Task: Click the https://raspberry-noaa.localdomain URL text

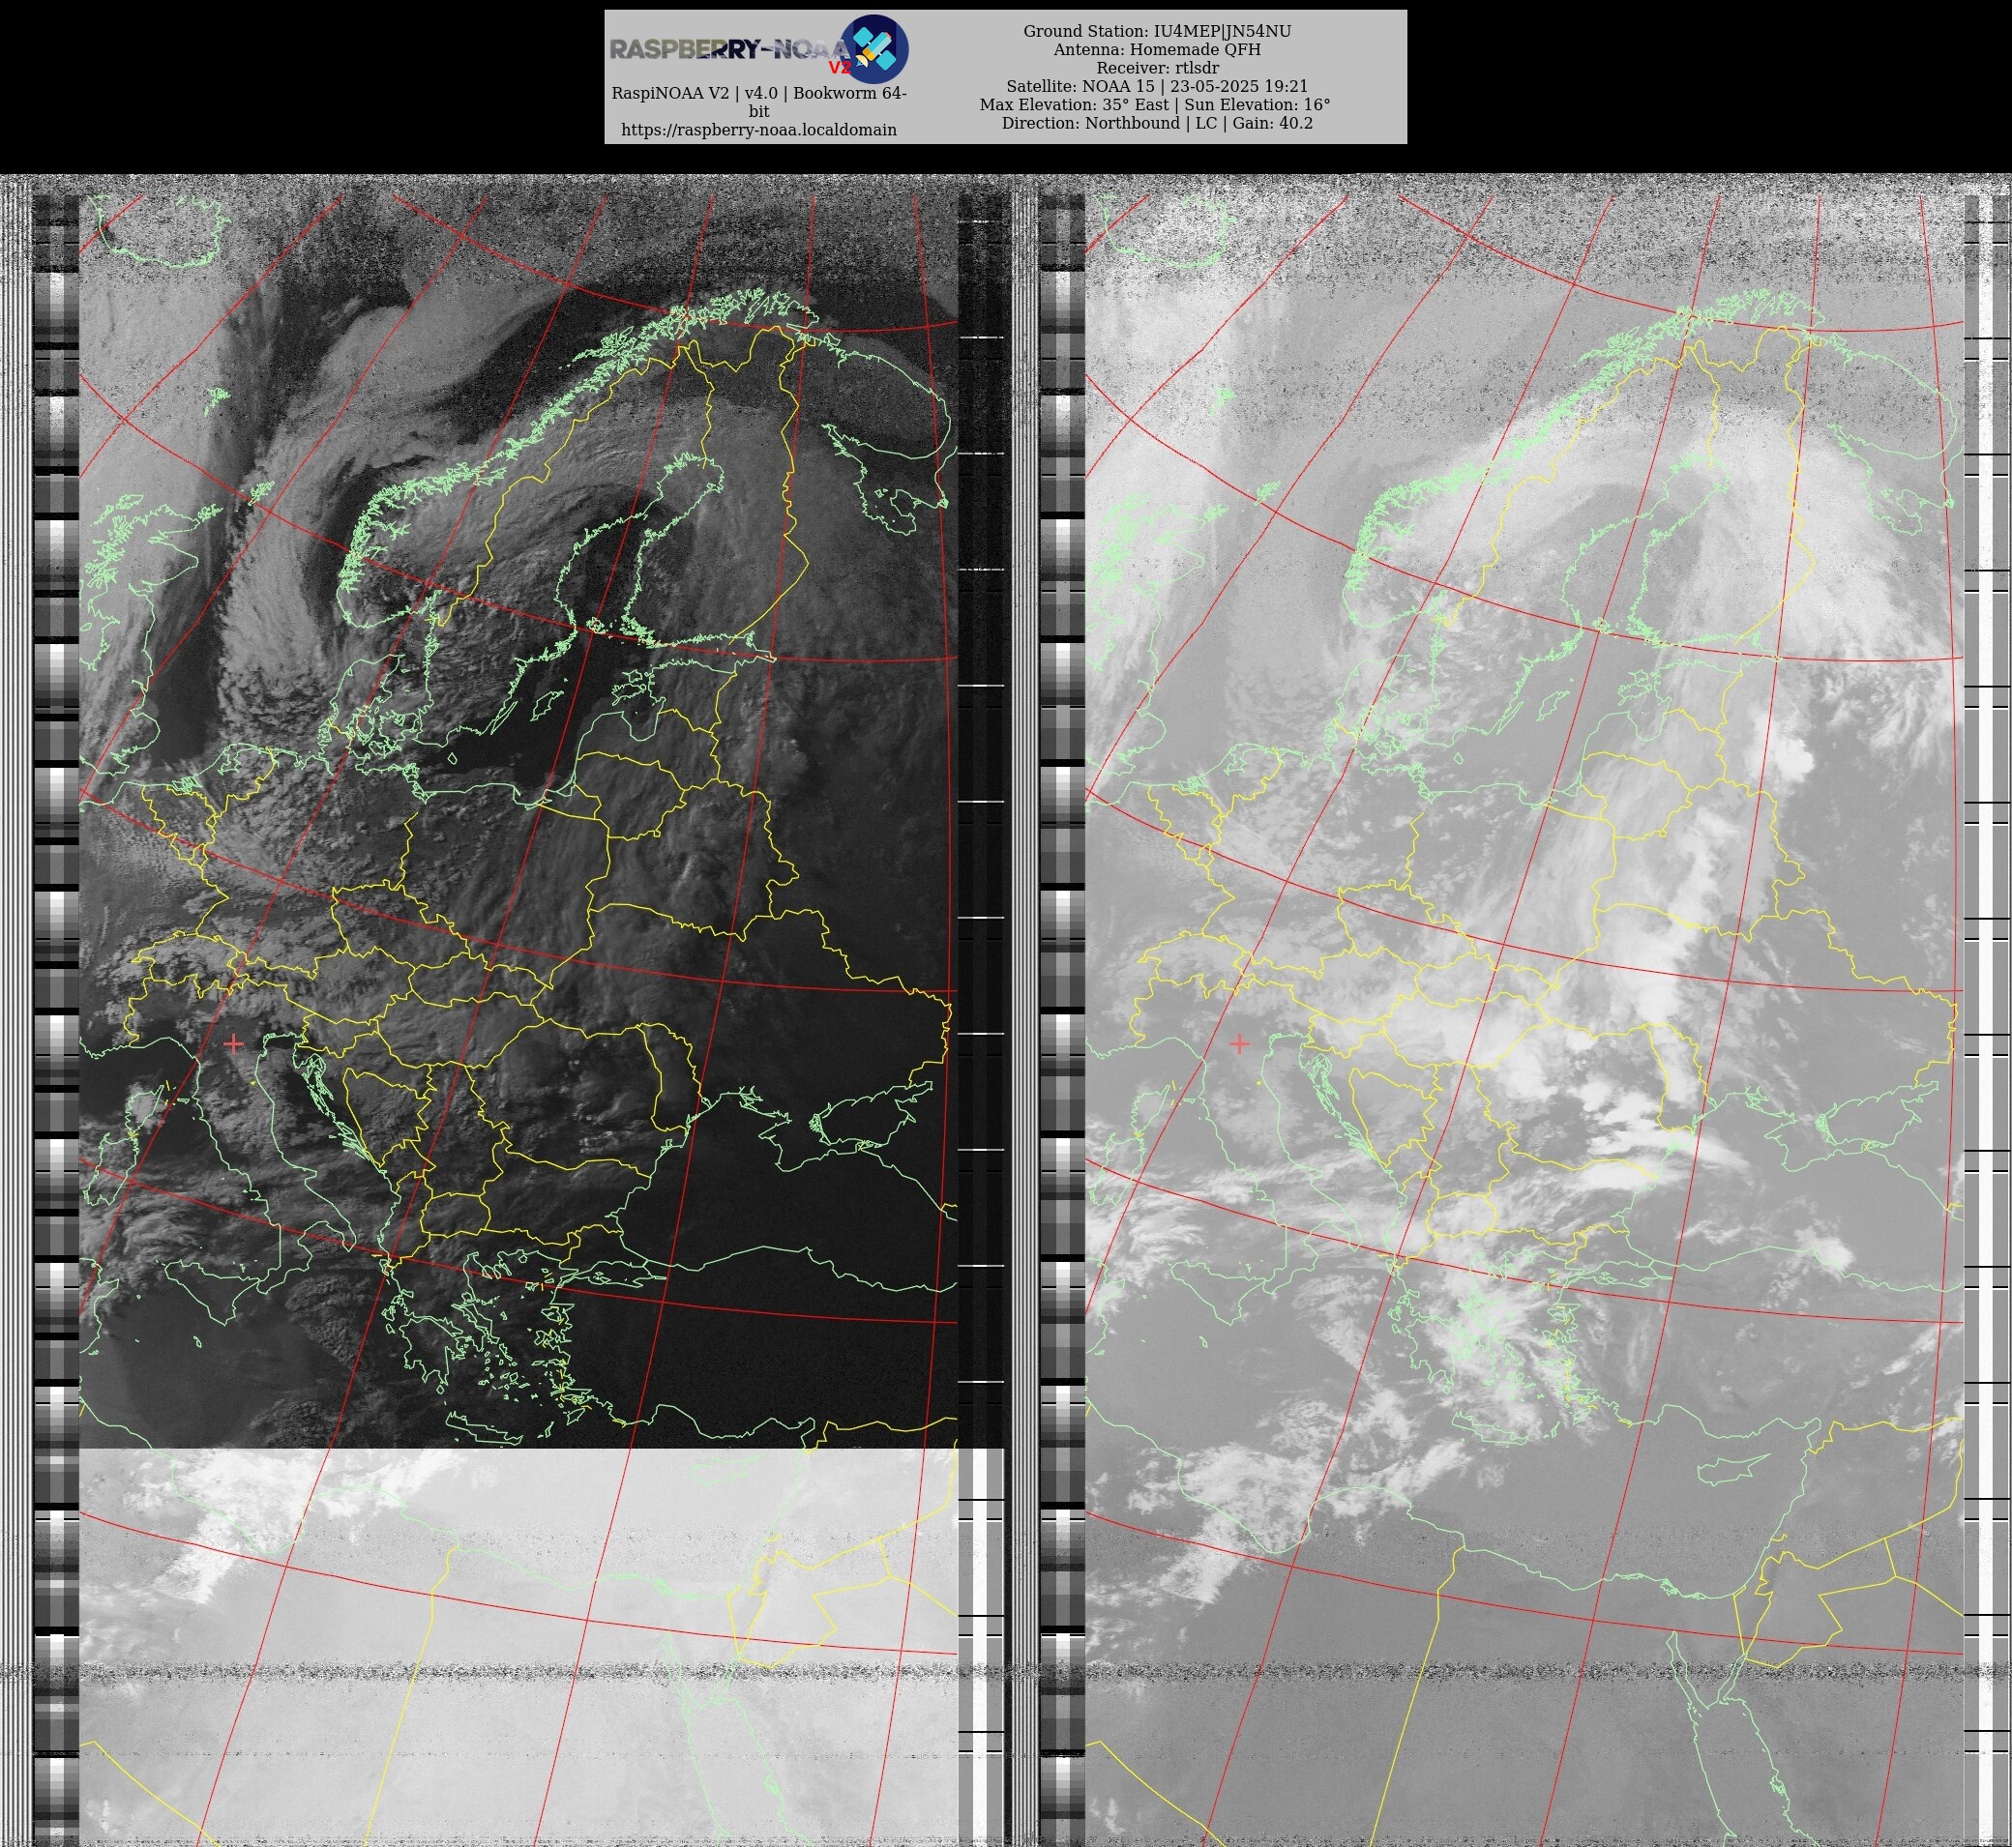Action: pos(758,130)
